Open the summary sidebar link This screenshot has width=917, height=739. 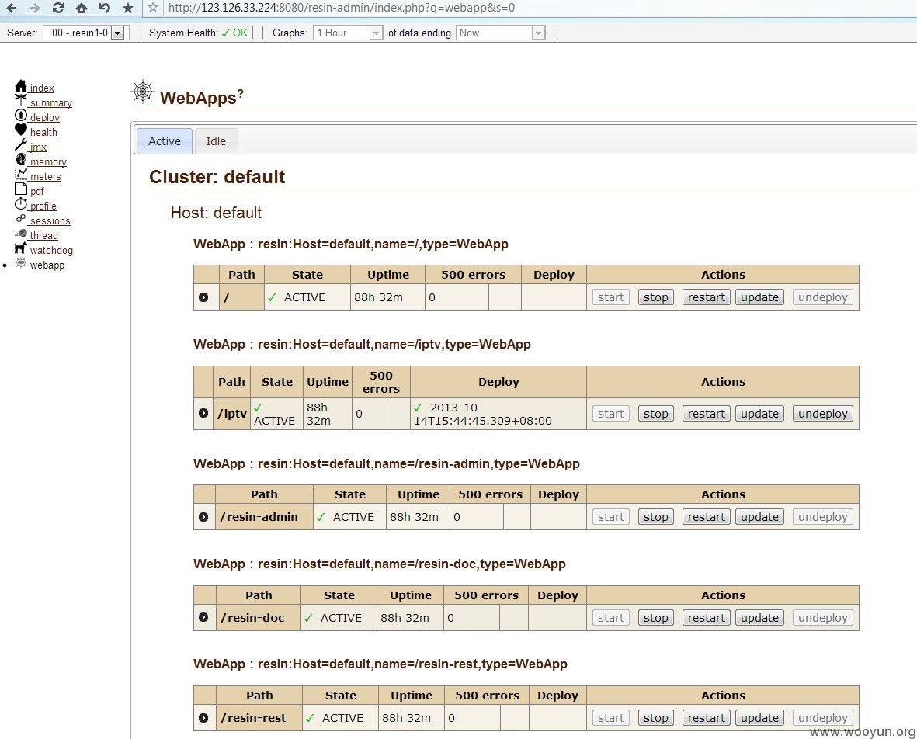51,103
